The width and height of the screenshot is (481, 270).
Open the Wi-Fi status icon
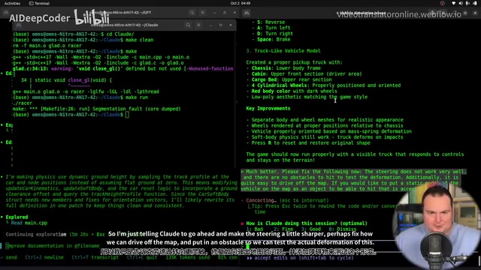coord(454,3)
